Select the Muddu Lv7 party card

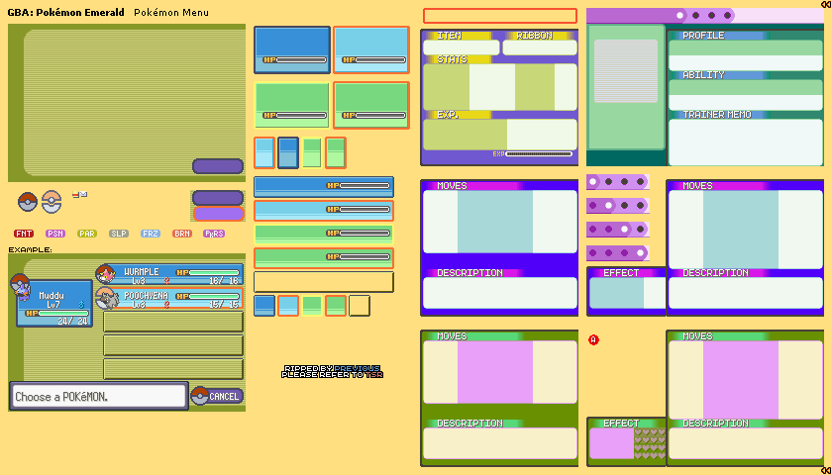click(54, 303)
